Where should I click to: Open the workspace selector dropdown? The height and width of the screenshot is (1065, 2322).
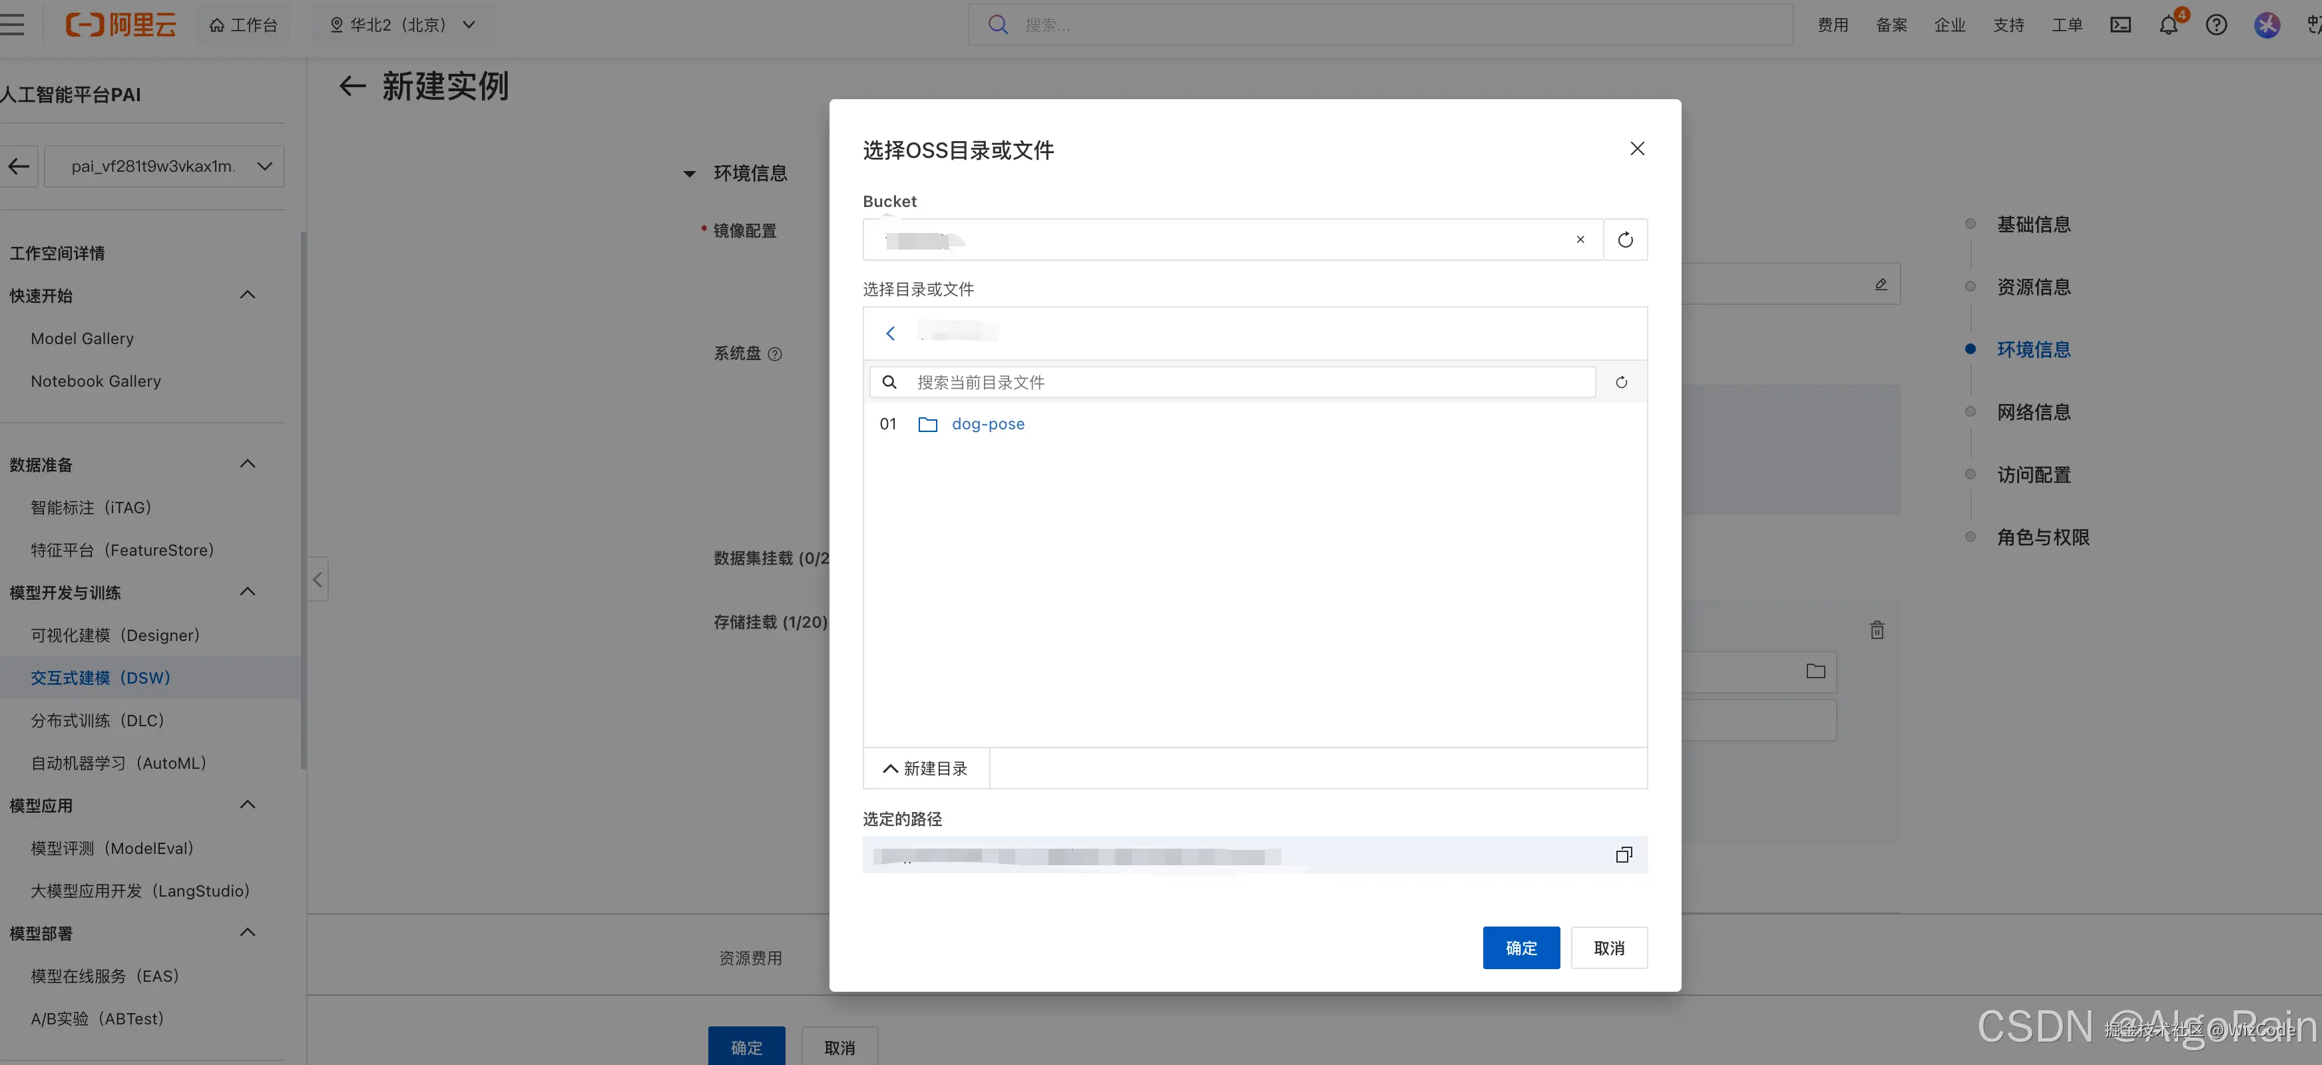tap(164, 166)
